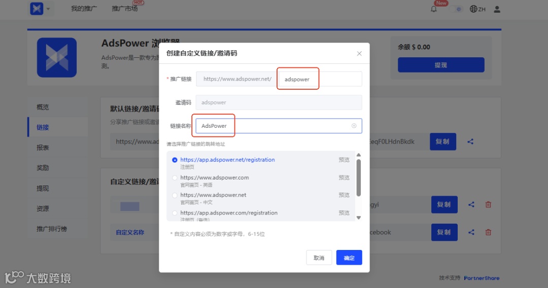Image resolution: width=548 pixels, height=288 pixels.
Task: Click the 提现 withdraw button
Action: coord(441,65)
